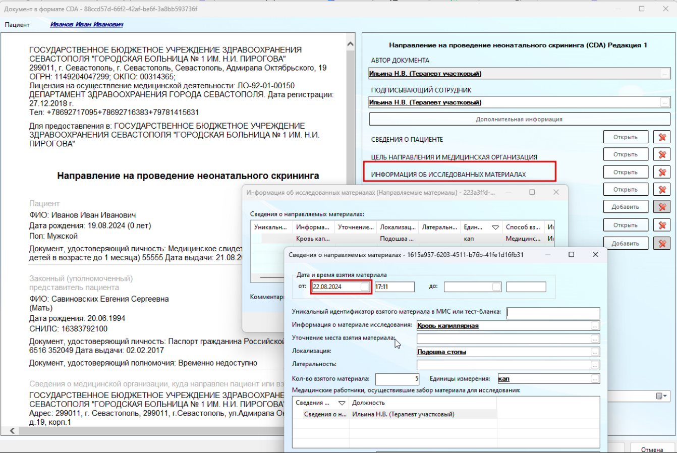Click the Уникальн... column header
The image size is (677, 453).
(x=271, y=228)
